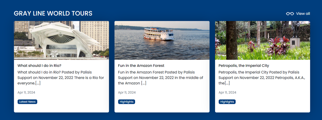Open the 'Fun in the Amazon Forest' title

pyautogui.click(x=141, y=66)
